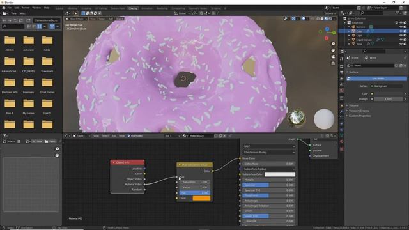Image resolution: width=409 pixels, height=230 pixels.
Task: Hide the Liquid Domain object in outliner
Action: [x=401, y=40]
